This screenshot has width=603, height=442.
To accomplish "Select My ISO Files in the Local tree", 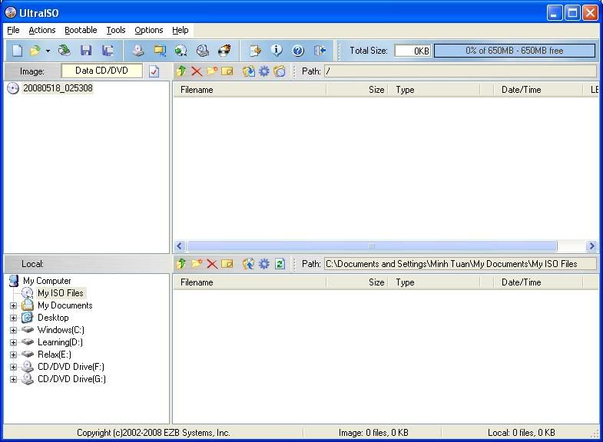I will pyautogui.click(x=61, y=293).
